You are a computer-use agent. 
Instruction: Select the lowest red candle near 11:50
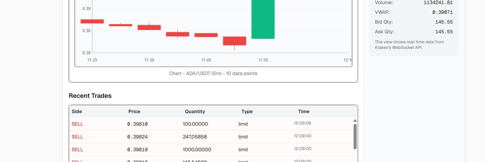[235, 41]
